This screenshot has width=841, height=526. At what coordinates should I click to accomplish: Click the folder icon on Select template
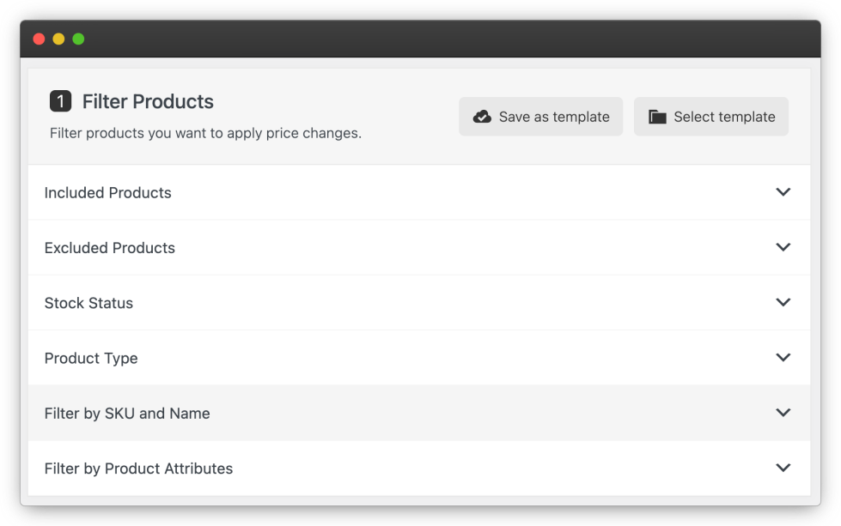click(x=657, y=117)
